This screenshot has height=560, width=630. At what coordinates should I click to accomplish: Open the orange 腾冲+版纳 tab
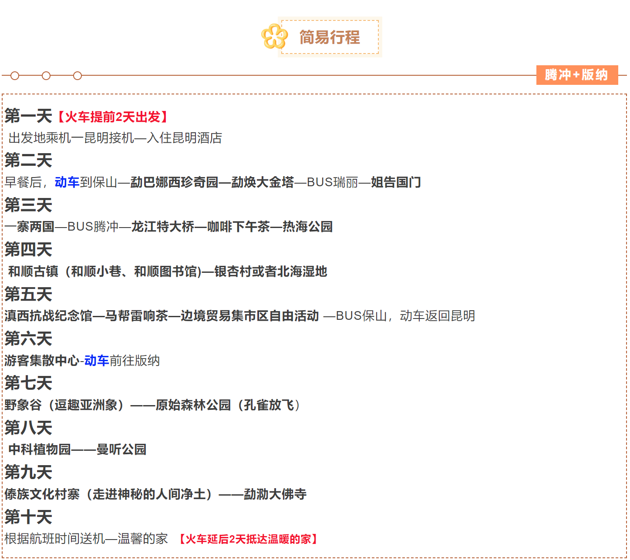(576, 75)
